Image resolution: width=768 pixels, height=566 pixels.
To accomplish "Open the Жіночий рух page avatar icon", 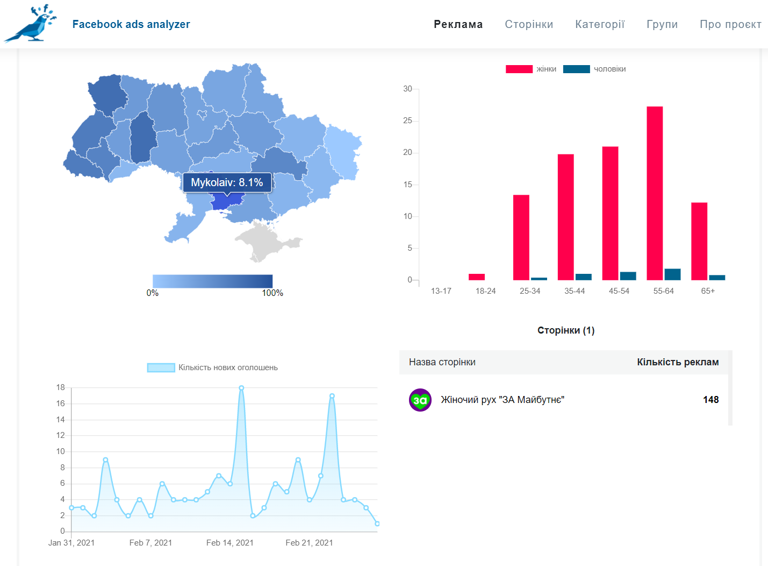I will tap(420, 400).
